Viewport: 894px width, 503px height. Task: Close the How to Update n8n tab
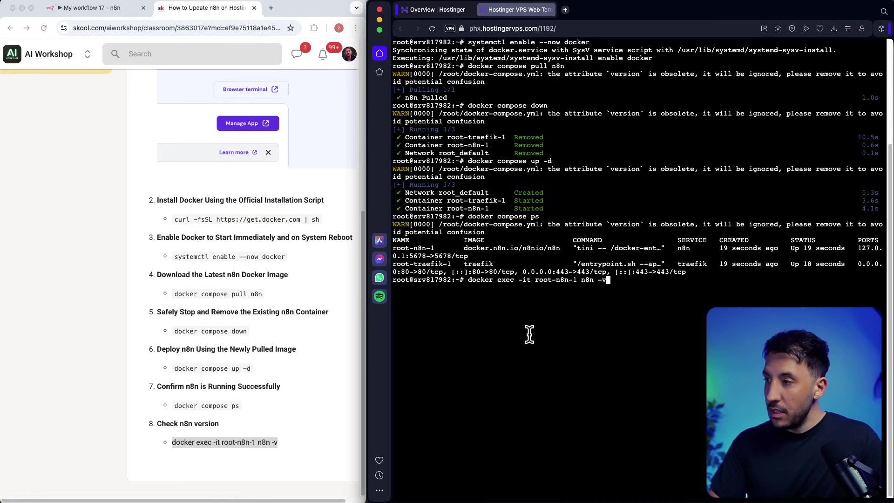tap(254, 8)
